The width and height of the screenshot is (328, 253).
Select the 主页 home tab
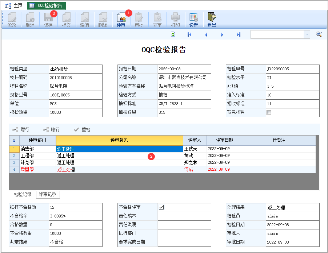14,5
